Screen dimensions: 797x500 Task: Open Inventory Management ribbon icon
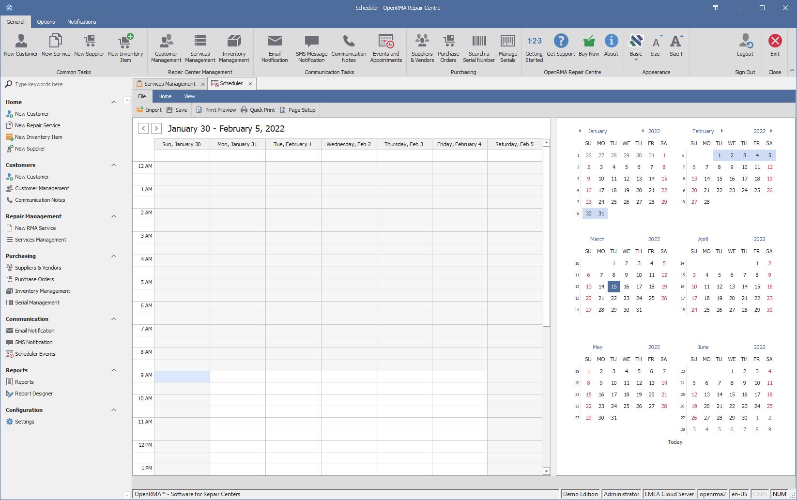coord(234,48)
